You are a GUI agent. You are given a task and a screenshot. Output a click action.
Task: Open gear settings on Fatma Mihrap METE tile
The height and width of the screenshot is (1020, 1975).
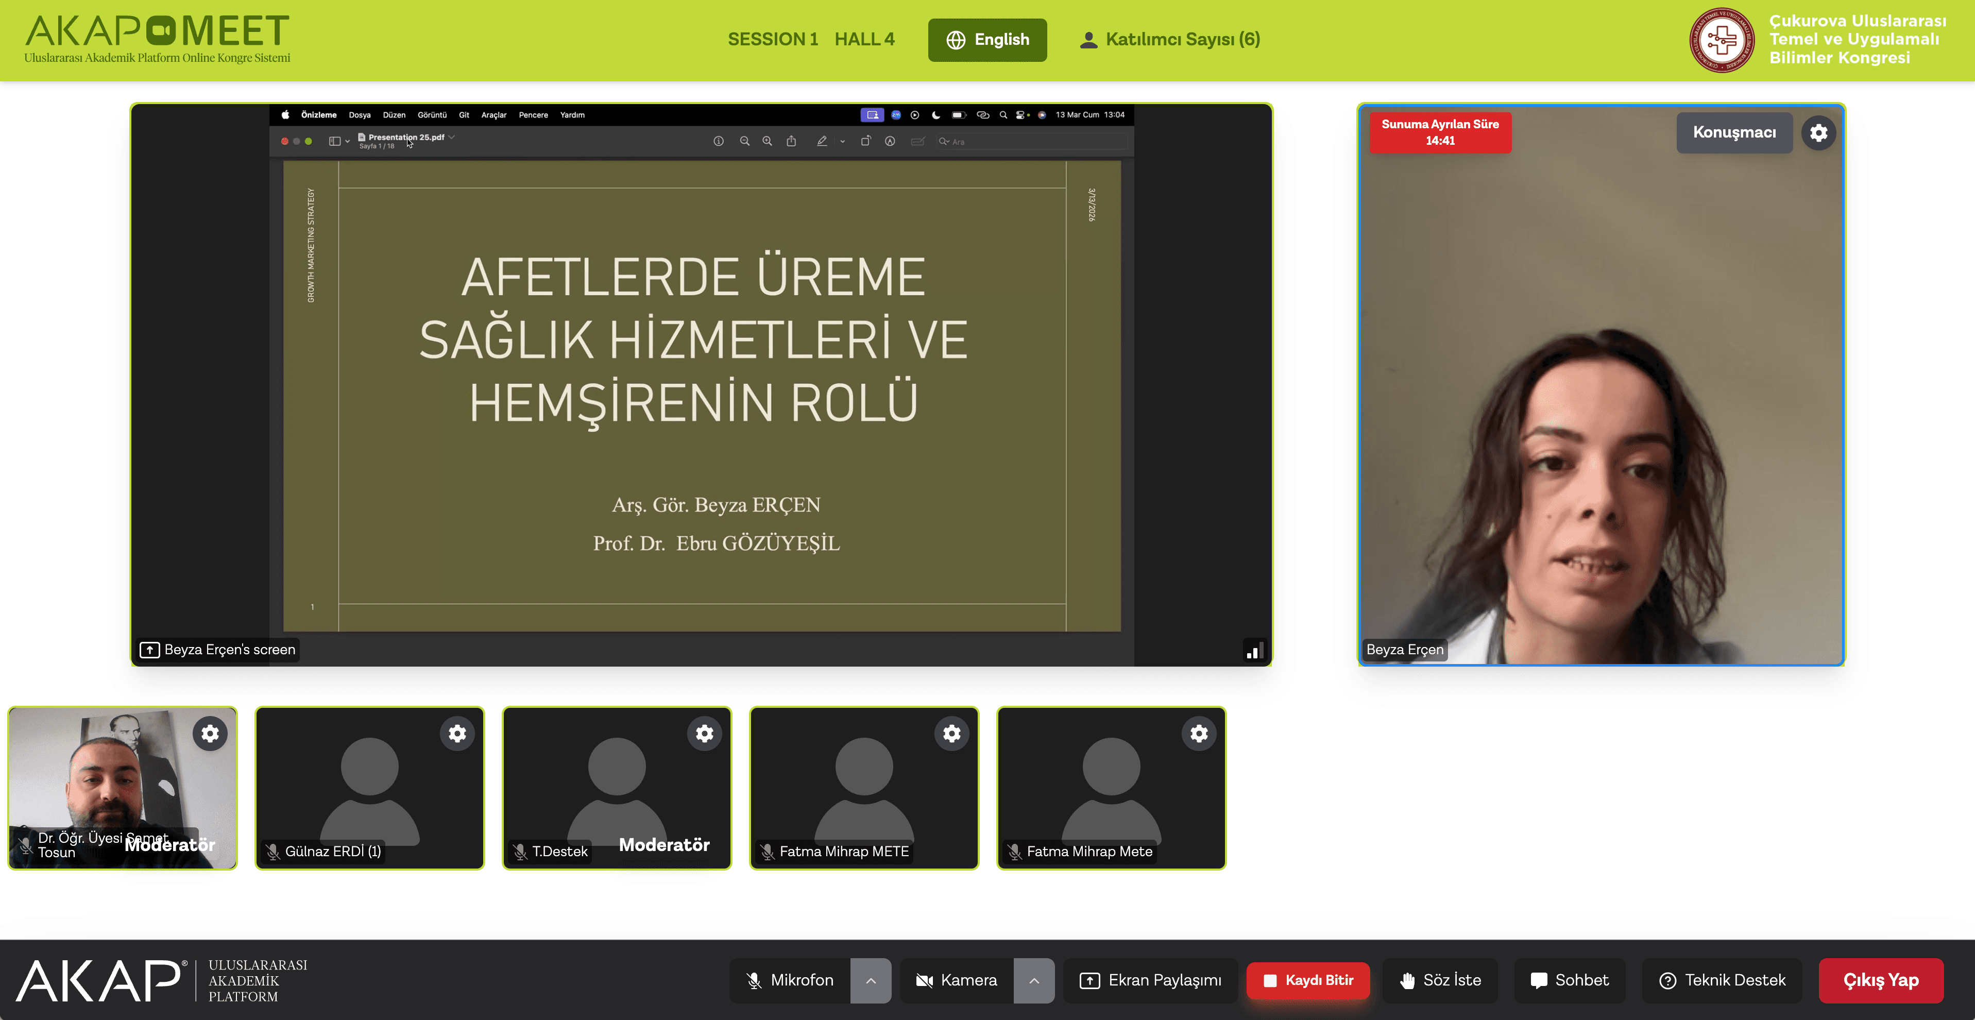[951, 733]
